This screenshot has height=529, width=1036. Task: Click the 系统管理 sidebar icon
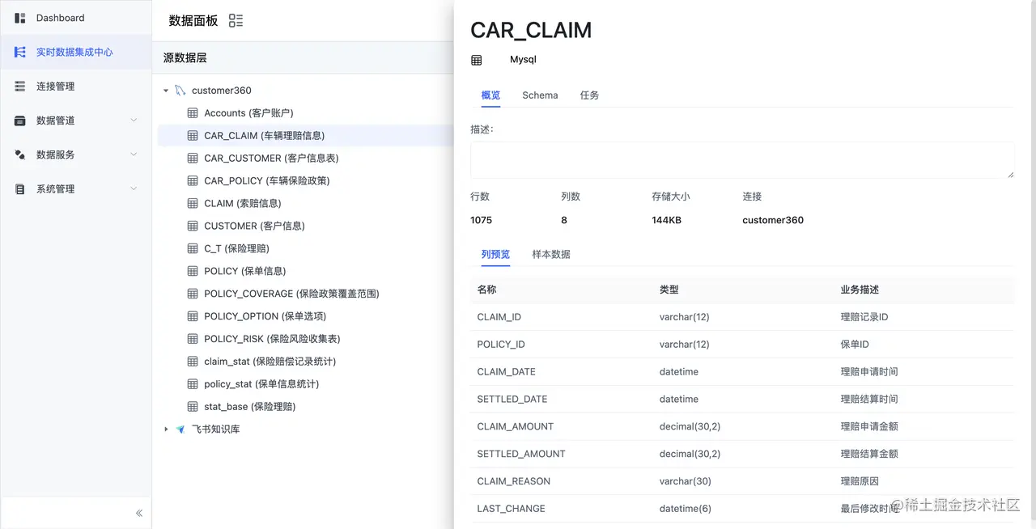tap(20, 188)
